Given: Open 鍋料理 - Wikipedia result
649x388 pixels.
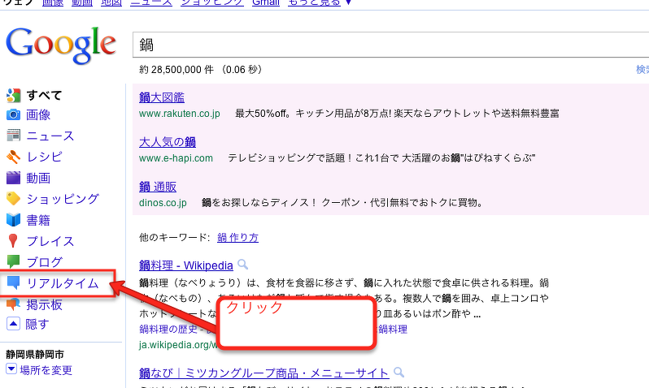Looking at the screenshot, I should click(x=186, y=265).
